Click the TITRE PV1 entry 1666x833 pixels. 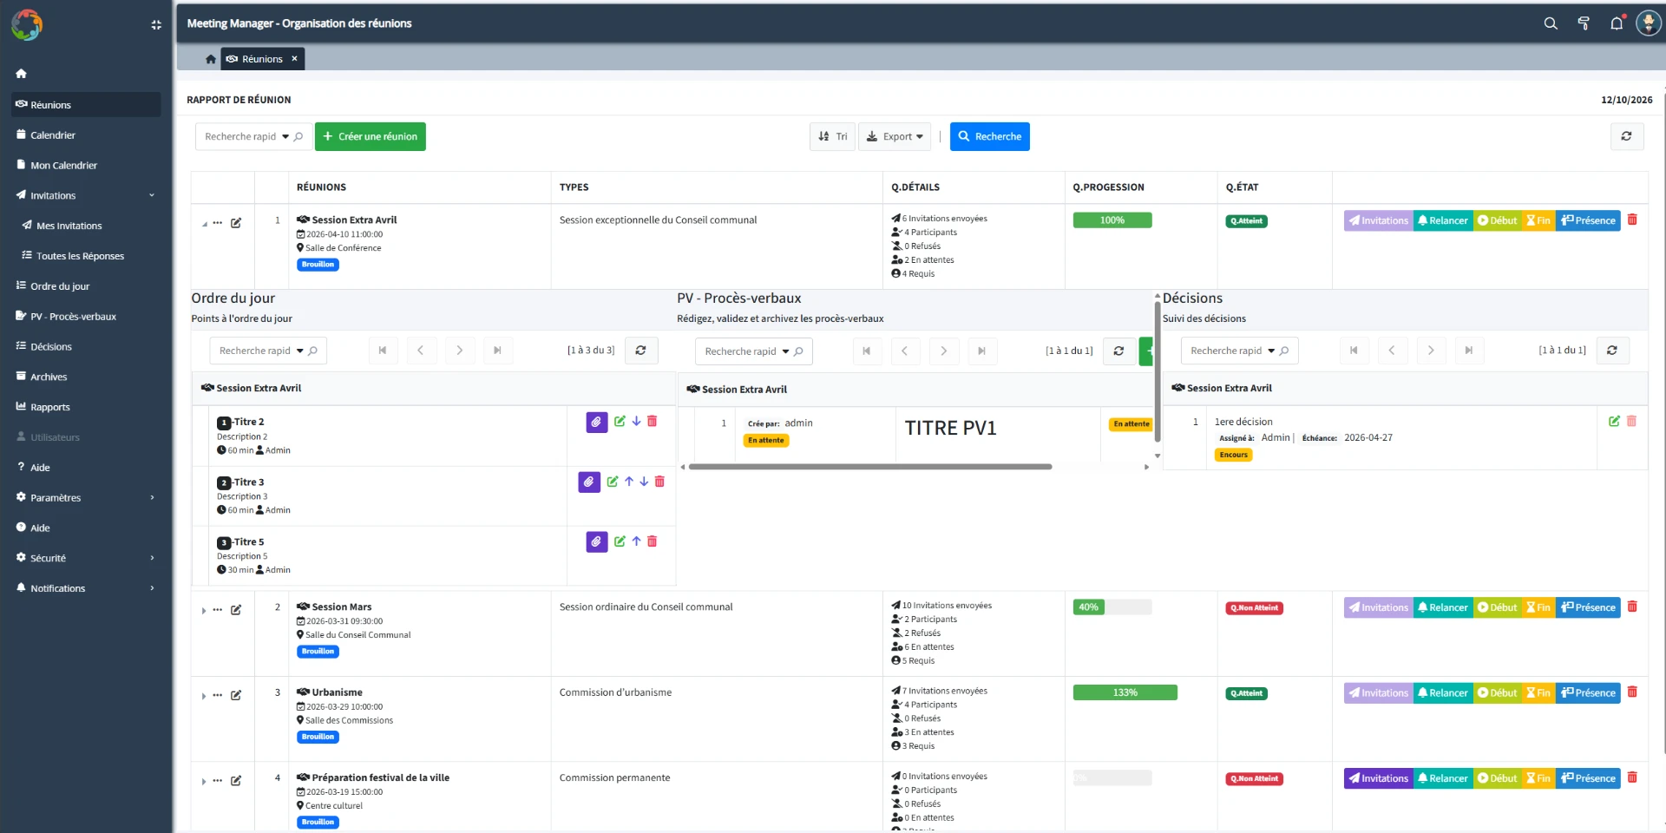click(950, 428)
